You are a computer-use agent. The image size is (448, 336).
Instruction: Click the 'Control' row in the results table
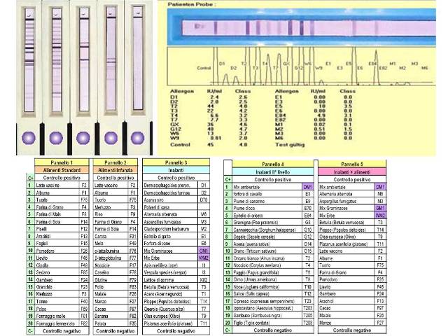[x=209, y=145]
